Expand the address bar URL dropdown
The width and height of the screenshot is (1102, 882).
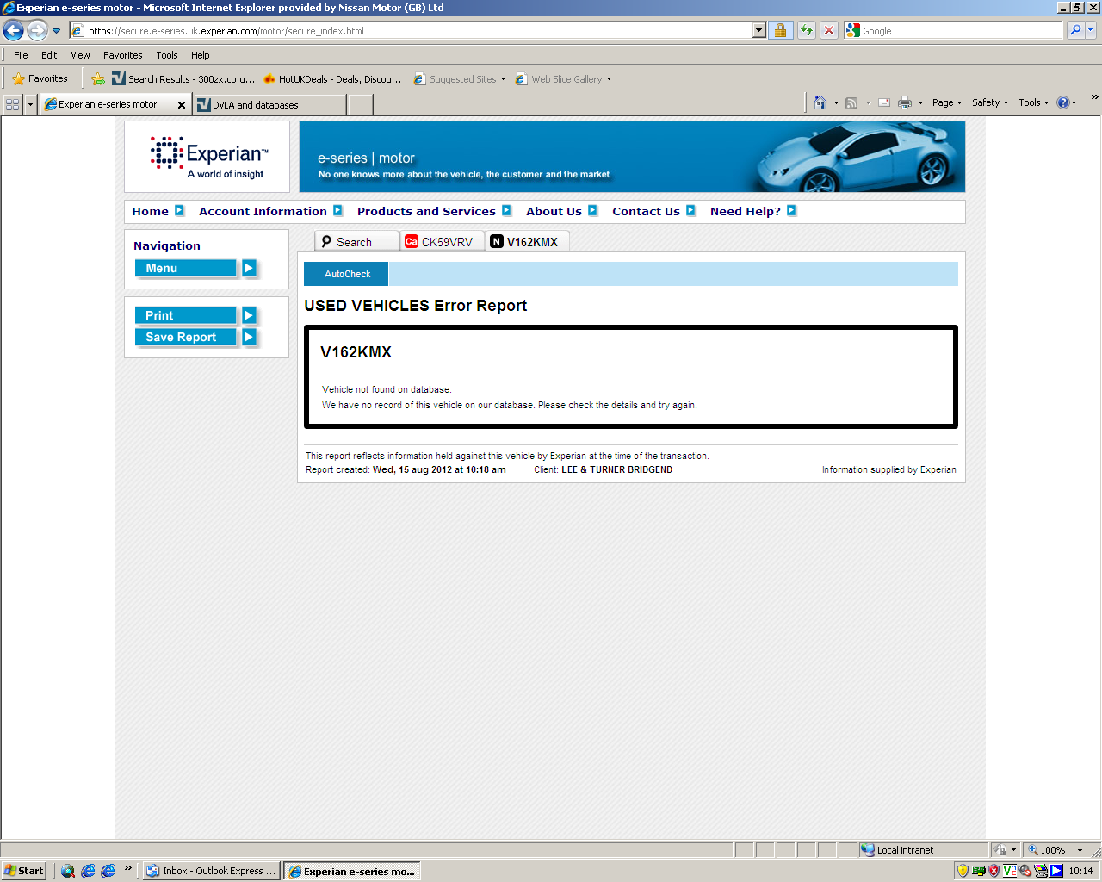point(758,31)
